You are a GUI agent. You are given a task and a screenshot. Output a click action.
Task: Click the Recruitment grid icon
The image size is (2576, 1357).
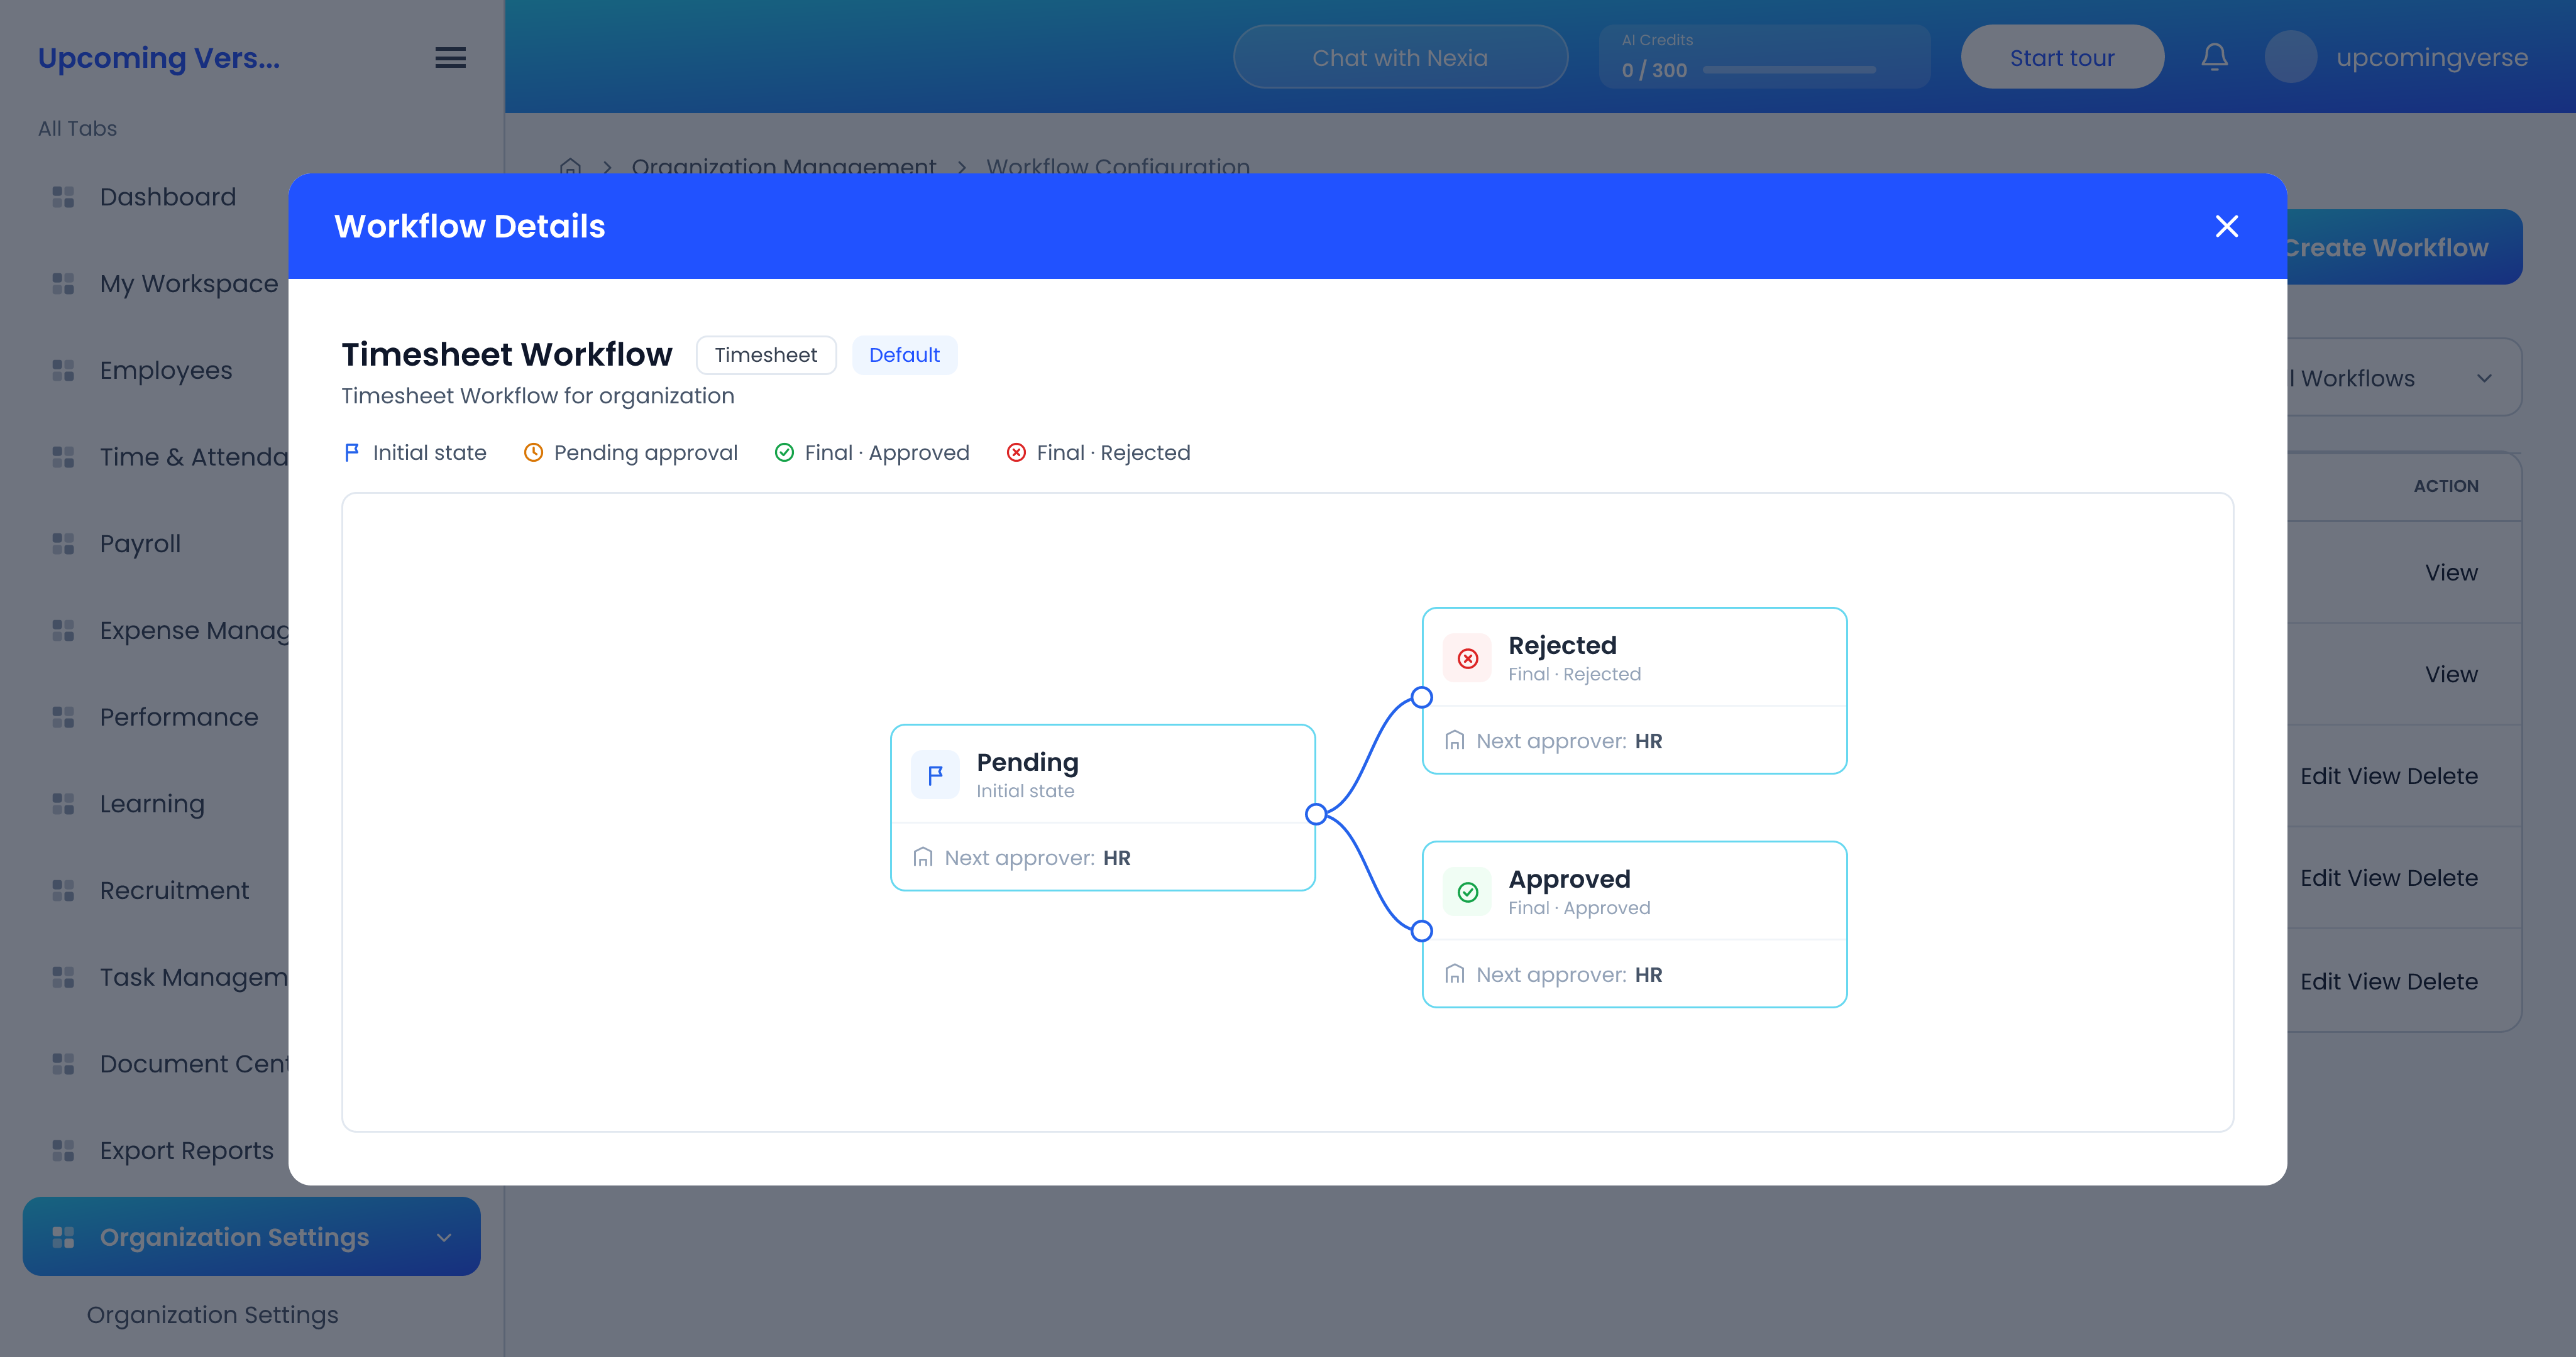tap(63, 890)
